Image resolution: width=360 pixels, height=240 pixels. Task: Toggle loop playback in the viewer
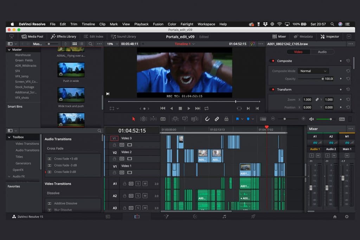point(206,109)
